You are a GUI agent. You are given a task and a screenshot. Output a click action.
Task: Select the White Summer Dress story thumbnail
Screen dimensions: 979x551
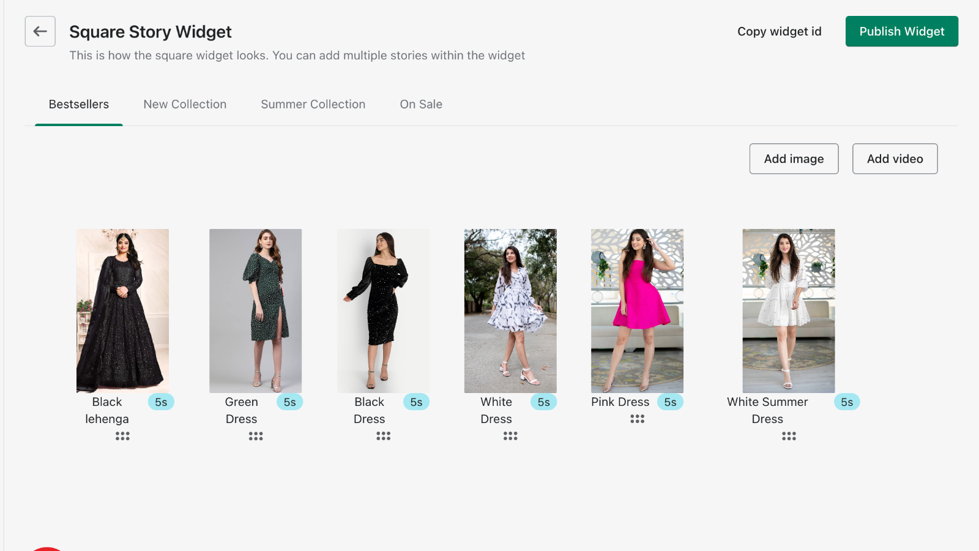coord(789,310)
